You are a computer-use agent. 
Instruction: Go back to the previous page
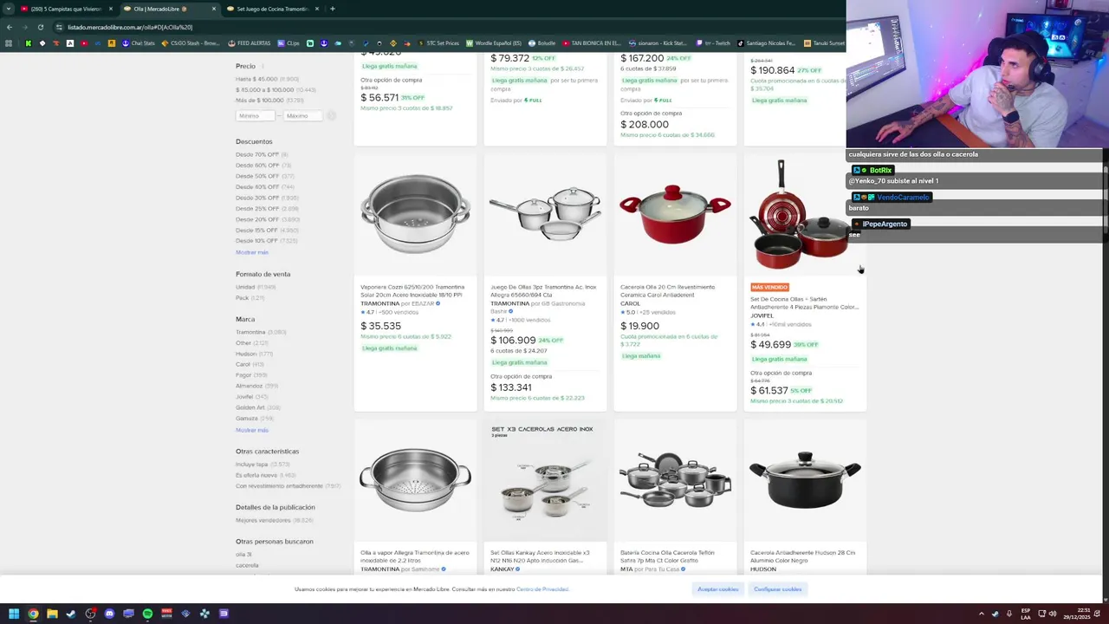[9, 27]
